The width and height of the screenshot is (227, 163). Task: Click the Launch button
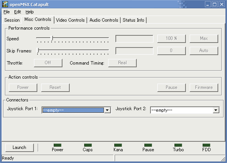click(19, 147)
